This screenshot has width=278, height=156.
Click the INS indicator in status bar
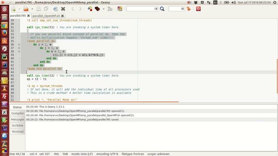point(56,154)
